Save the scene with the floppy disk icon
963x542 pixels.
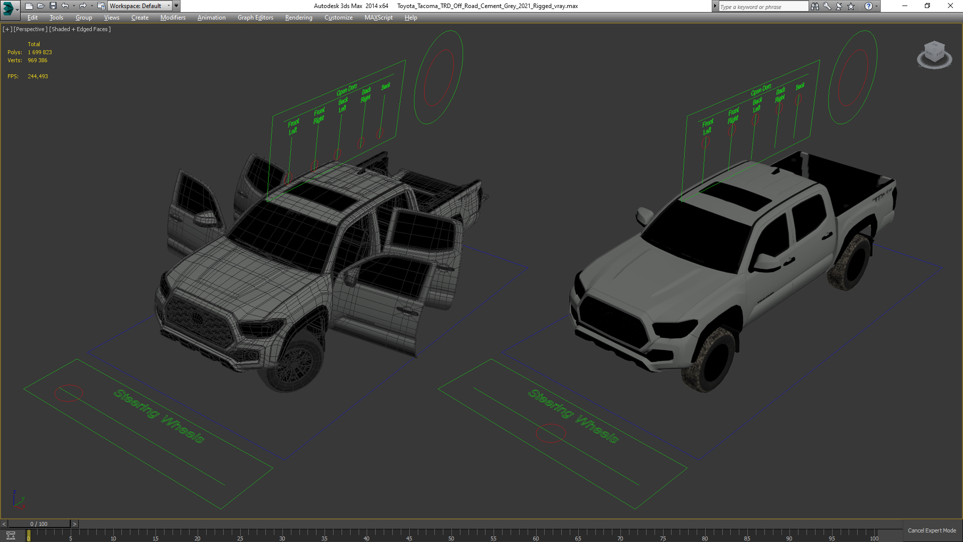53,6
